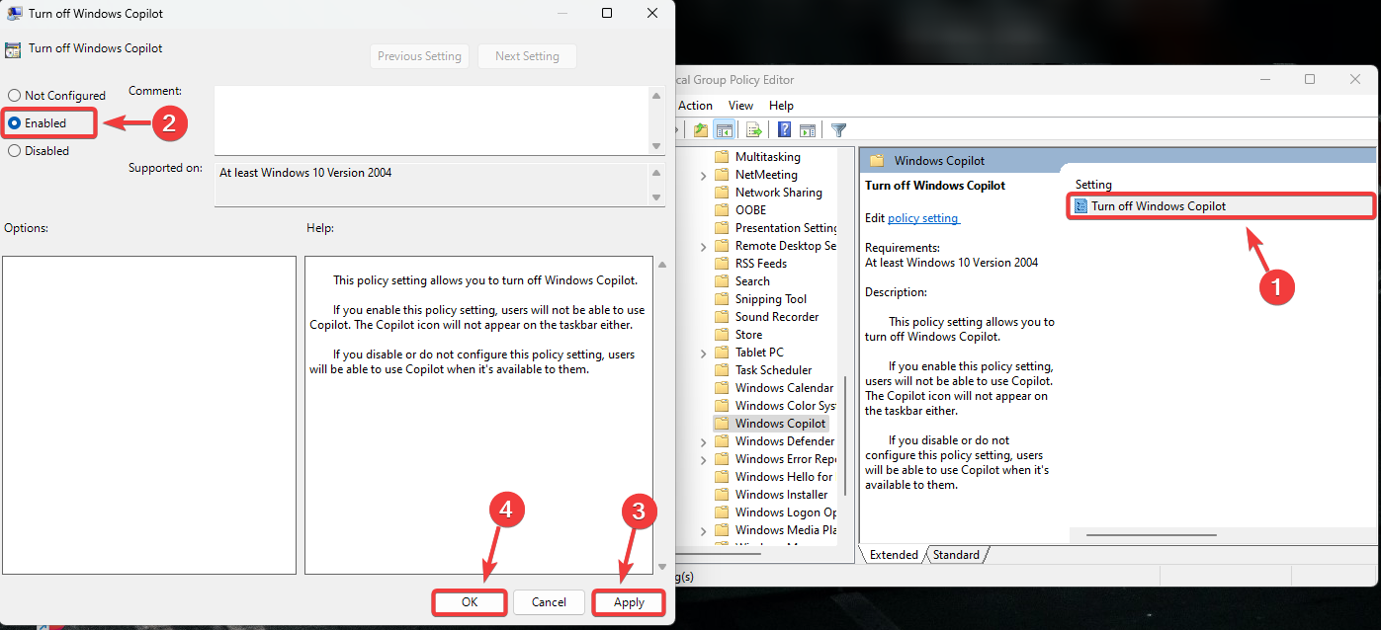Click Export List toolbar icon
Screen dimensions: 1381x630
(754, 129)
